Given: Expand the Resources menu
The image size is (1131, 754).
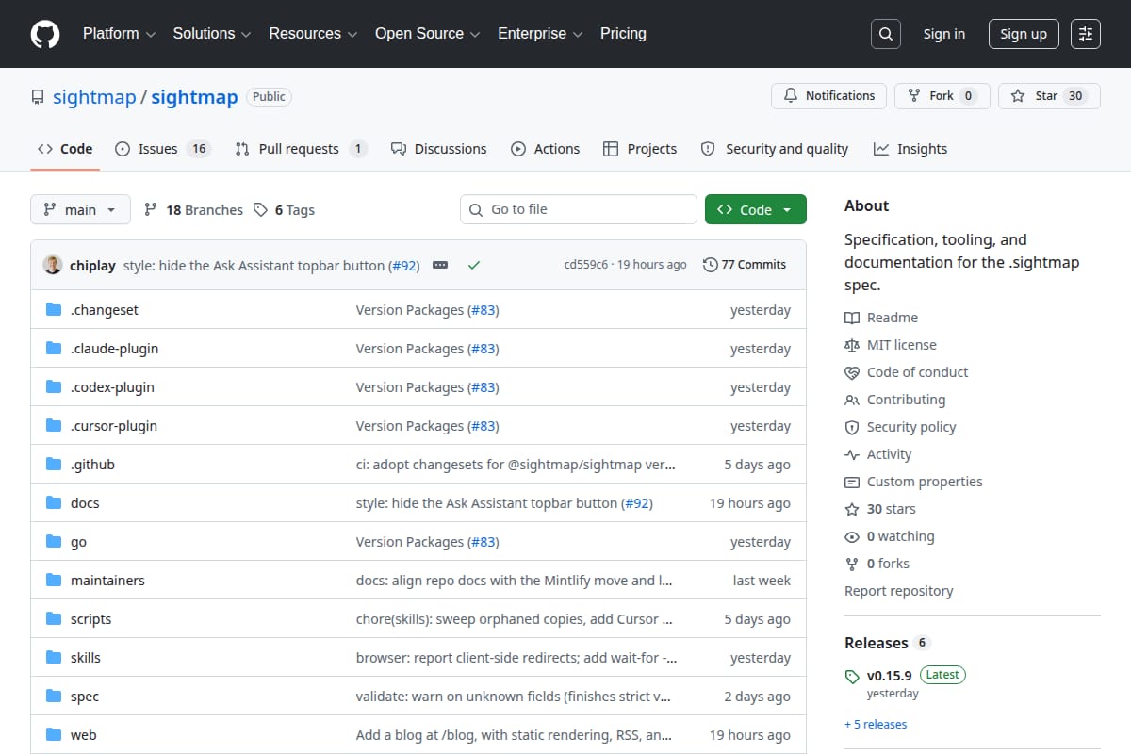Looking at the screenshot, I should click(313, 33).
